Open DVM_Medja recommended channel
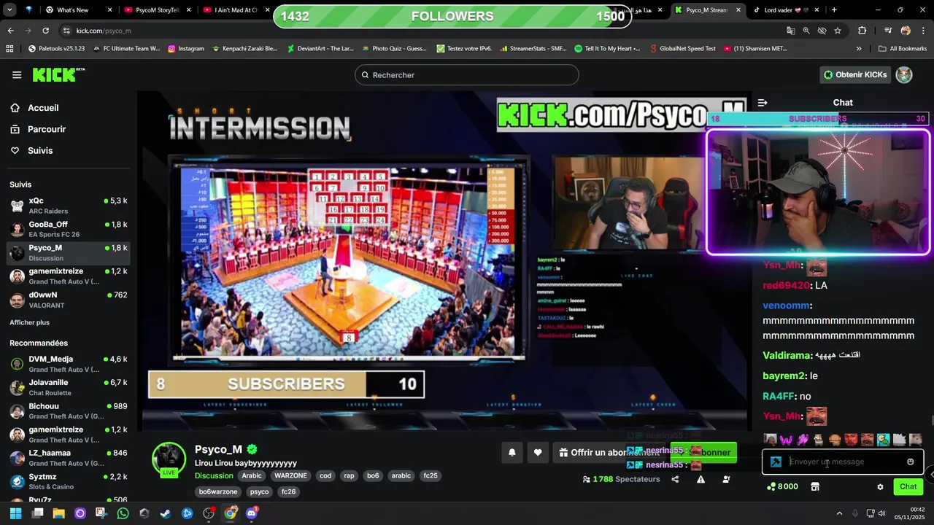 68,364
